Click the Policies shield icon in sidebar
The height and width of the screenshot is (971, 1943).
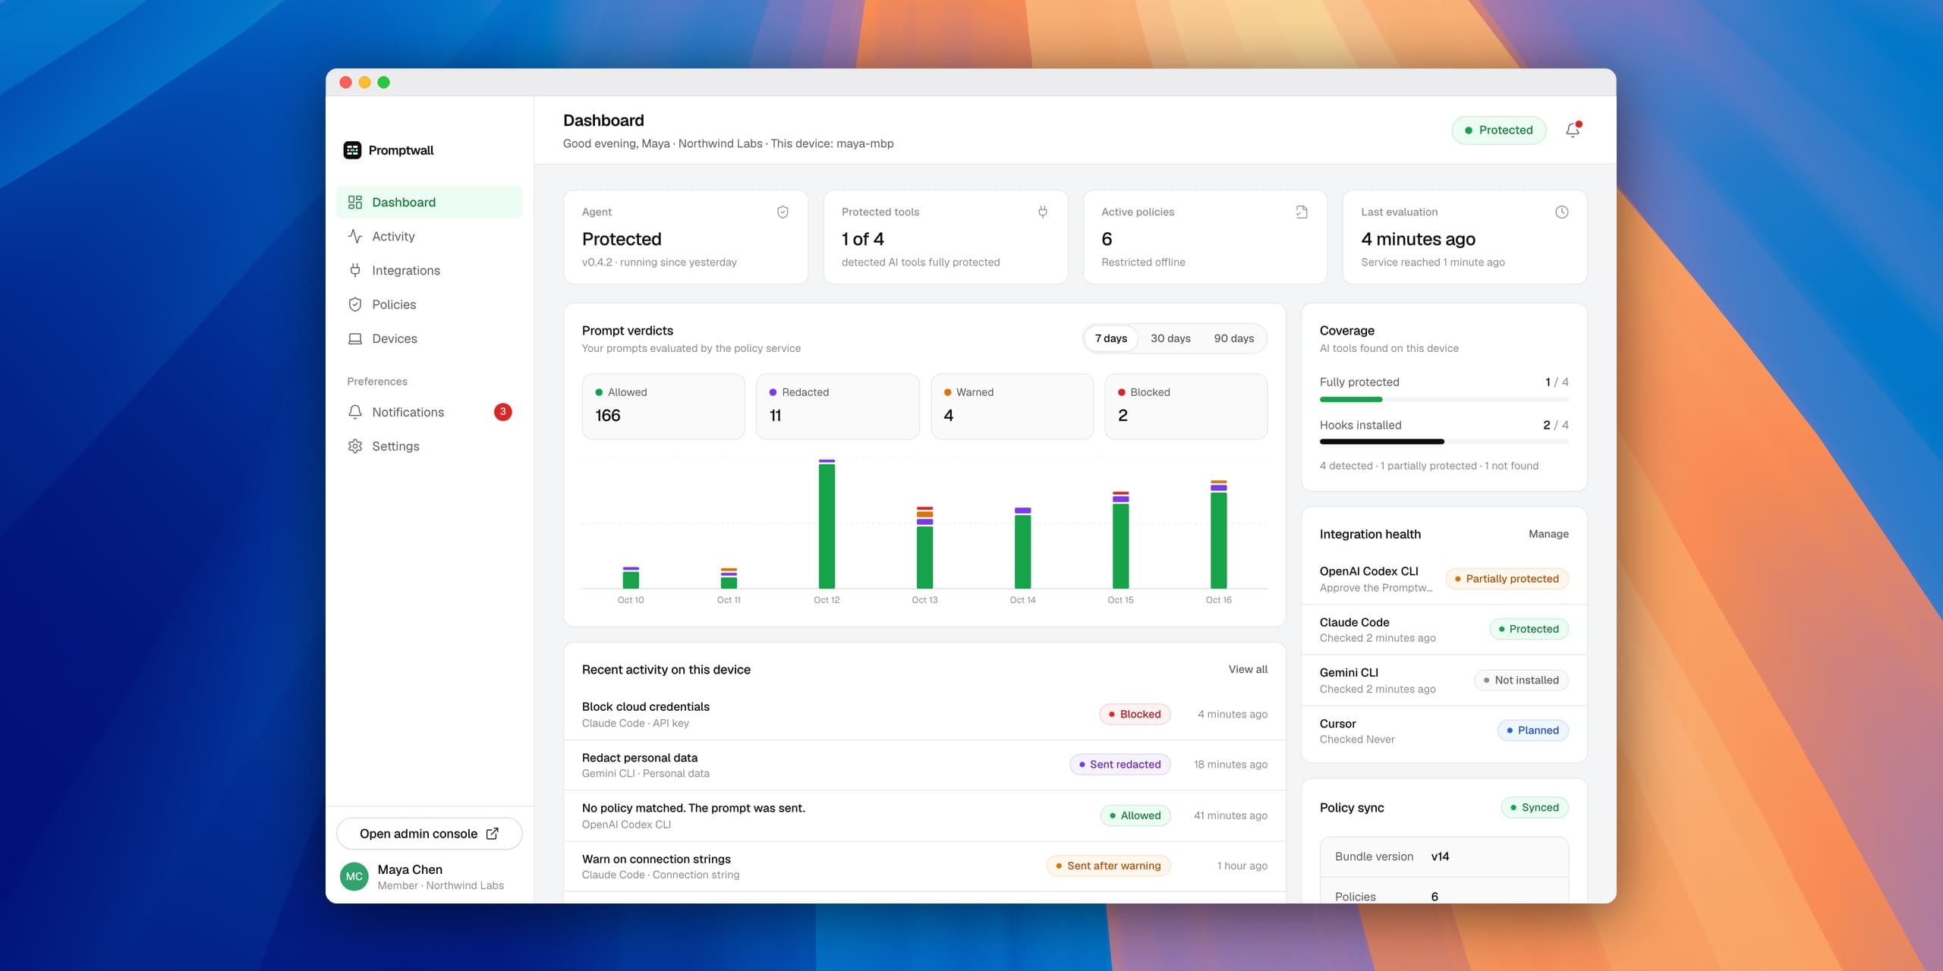point(354,304)
